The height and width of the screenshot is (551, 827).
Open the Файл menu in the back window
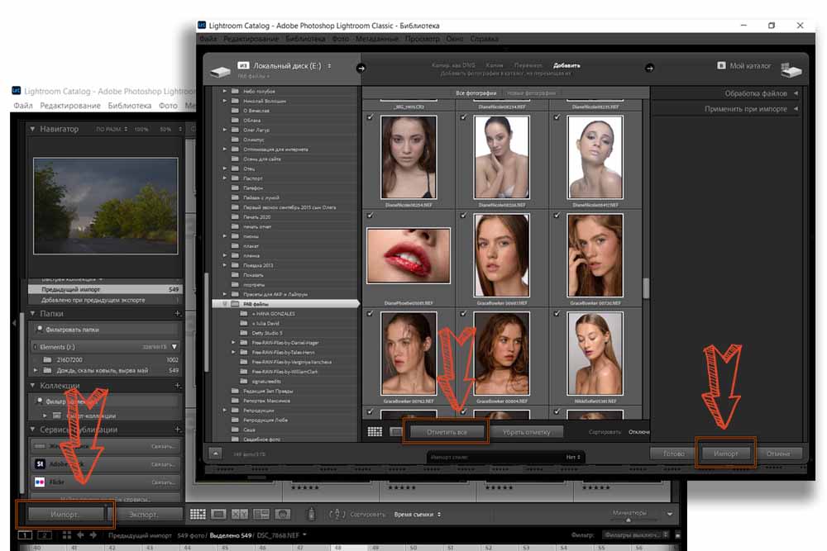tap(22, 106)
